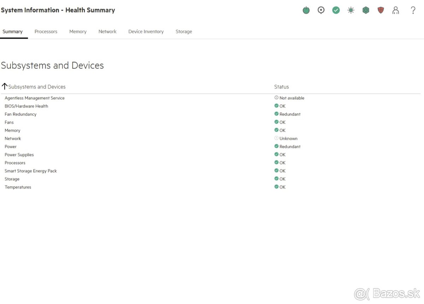
Task: Open the green system health checkmark icon
Action: coord(336,10)
